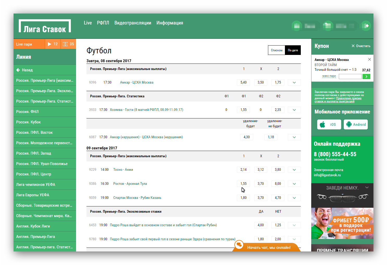
Task: Click second blurred balance icon in header
Action: [x=328, y=26]
